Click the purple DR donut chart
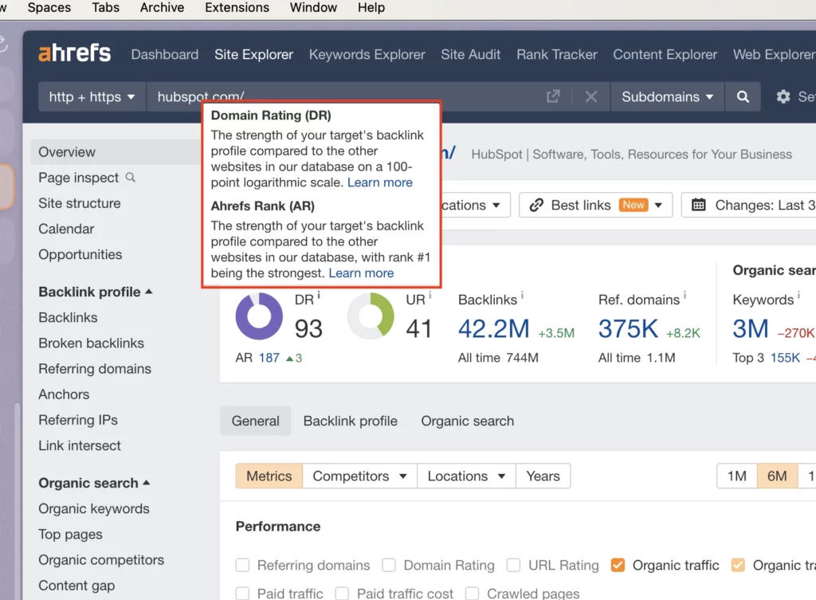This screenshot has width=816, height=600. point(259,316)
